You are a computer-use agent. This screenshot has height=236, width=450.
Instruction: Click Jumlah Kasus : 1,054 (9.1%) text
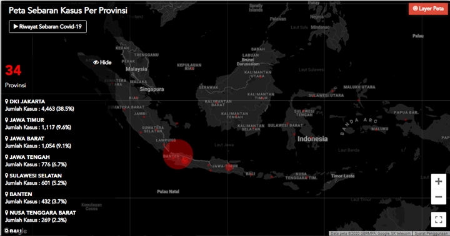click(38, 146)
